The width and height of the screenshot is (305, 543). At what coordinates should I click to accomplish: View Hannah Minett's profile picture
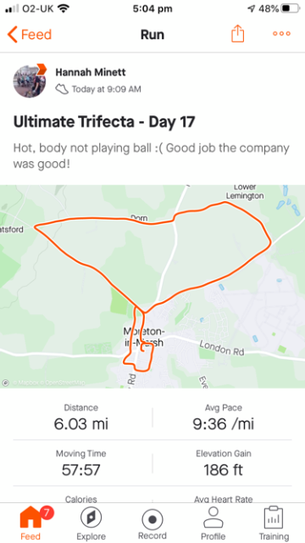pyautogui.click(x=30, y=81)
